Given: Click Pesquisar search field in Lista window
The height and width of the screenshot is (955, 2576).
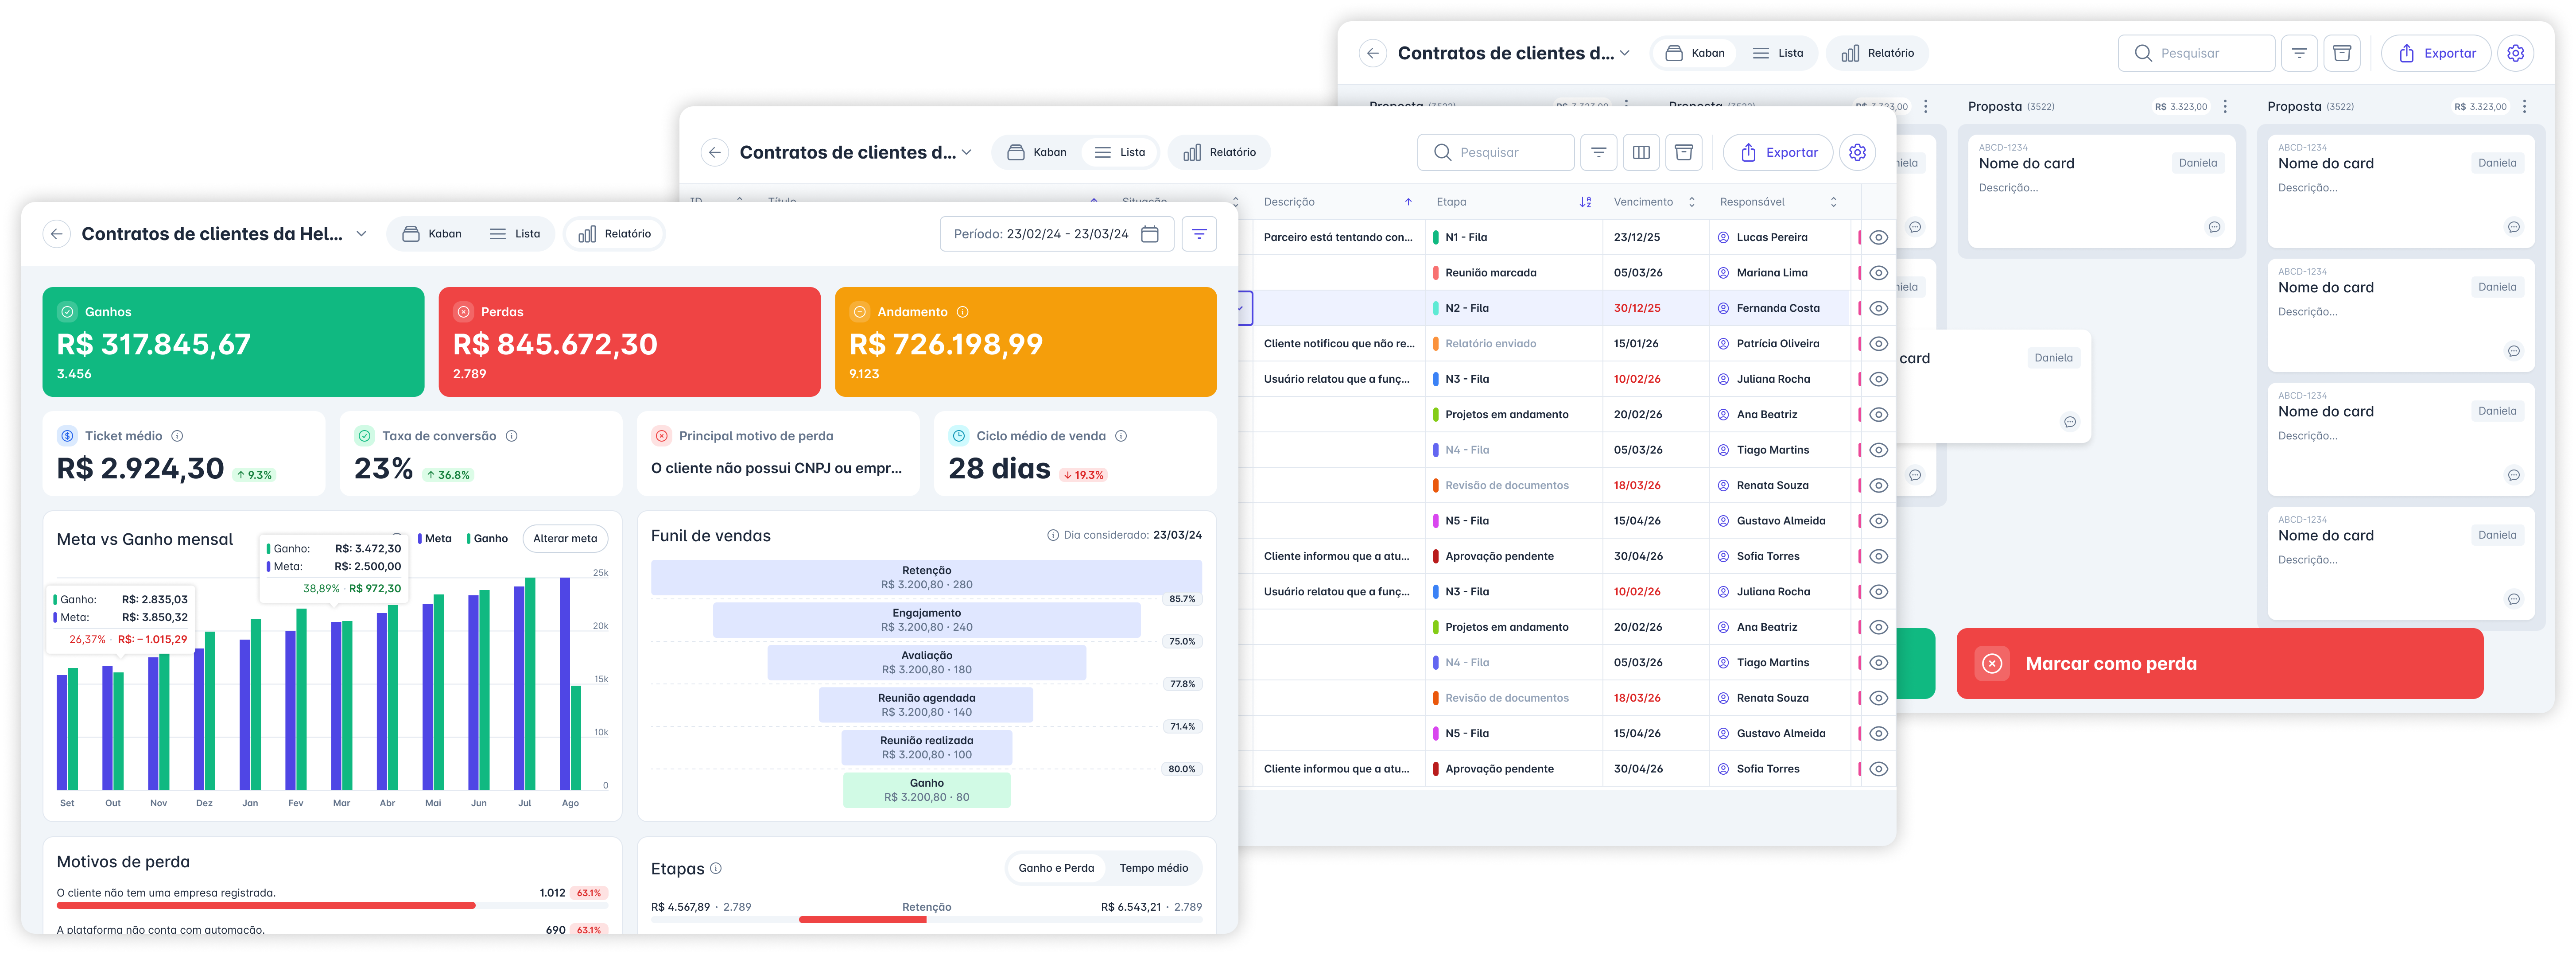Looking at the screenshot, I should (1496, 152).
